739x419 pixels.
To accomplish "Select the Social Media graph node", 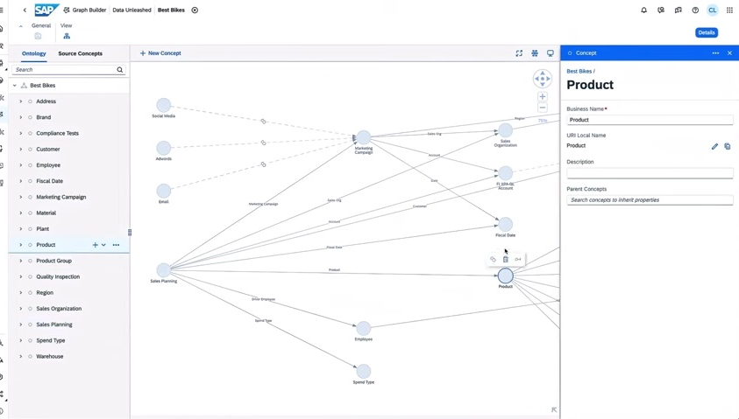I will 164,105.
